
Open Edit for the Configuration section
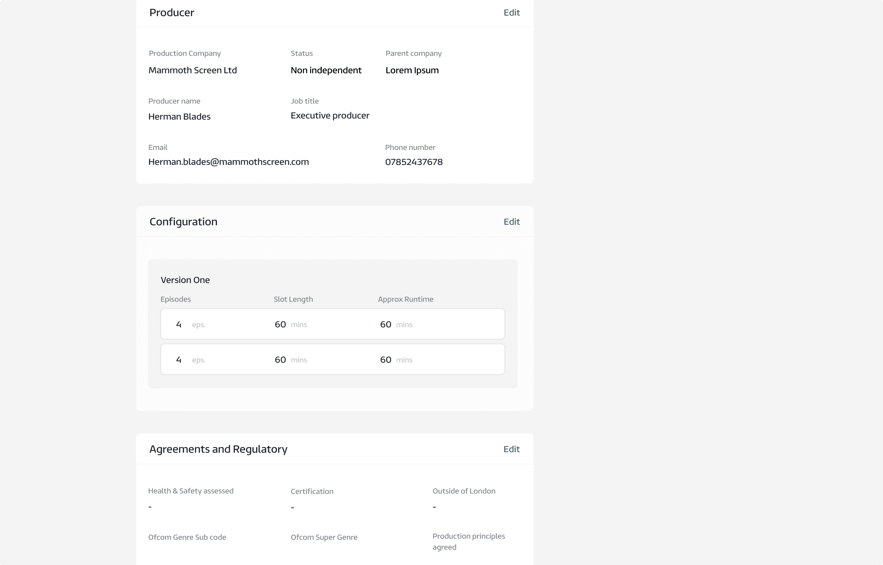[511, 222]
